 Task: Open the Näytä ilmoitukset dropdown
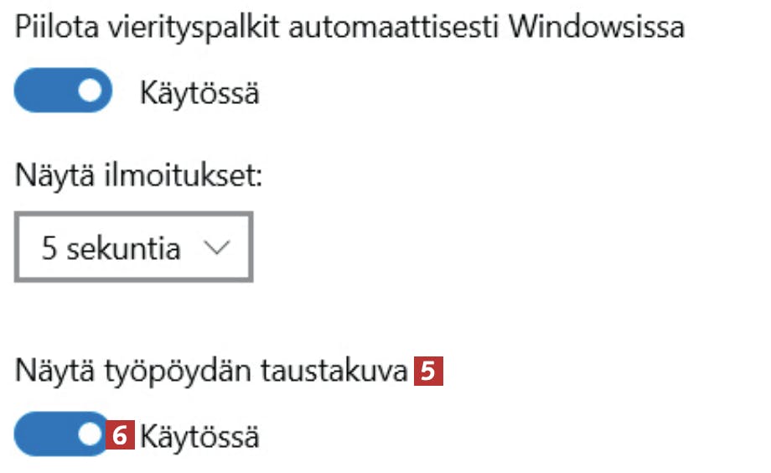pyautogui.click(x=133, y=248)
